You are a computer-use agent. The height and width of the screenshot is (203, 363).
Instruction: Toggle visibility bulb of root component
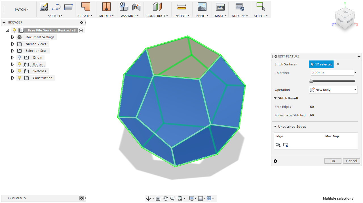tap(14, 30)
